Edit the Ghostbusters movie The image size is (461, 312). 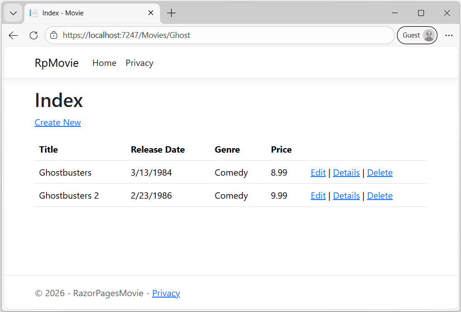[318, 172]
